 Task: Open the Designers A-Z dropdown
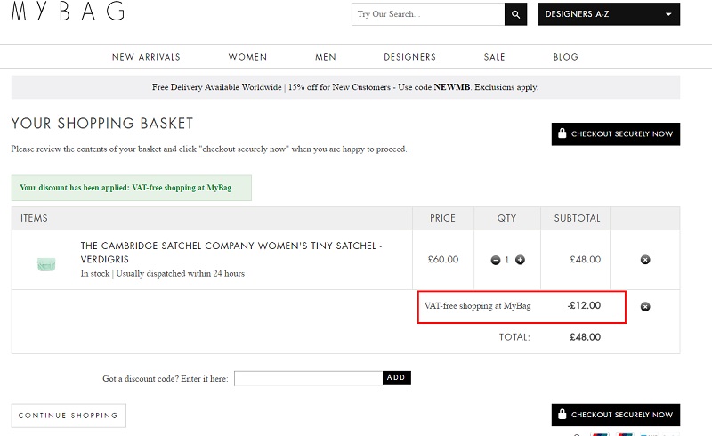point(609,14)
